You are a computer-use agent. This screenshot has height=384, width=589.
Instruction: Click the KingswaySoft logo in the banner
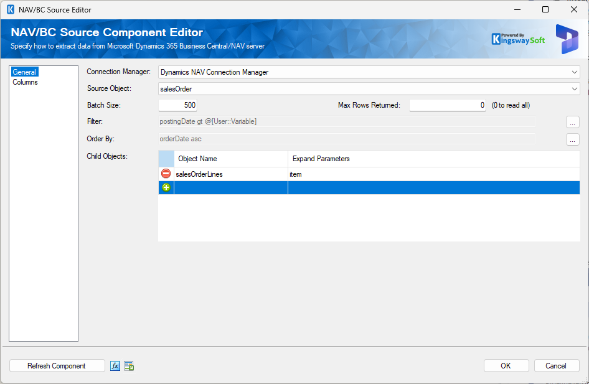tap(518, 39)
